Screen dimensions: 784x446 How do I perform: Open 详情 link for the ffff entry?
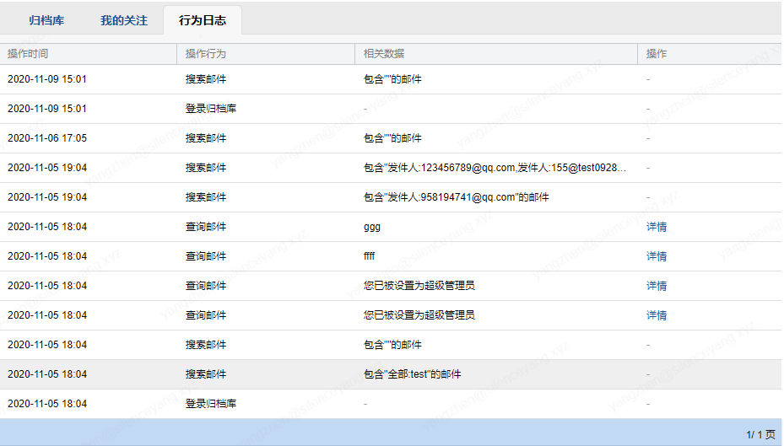click(657, 256)
